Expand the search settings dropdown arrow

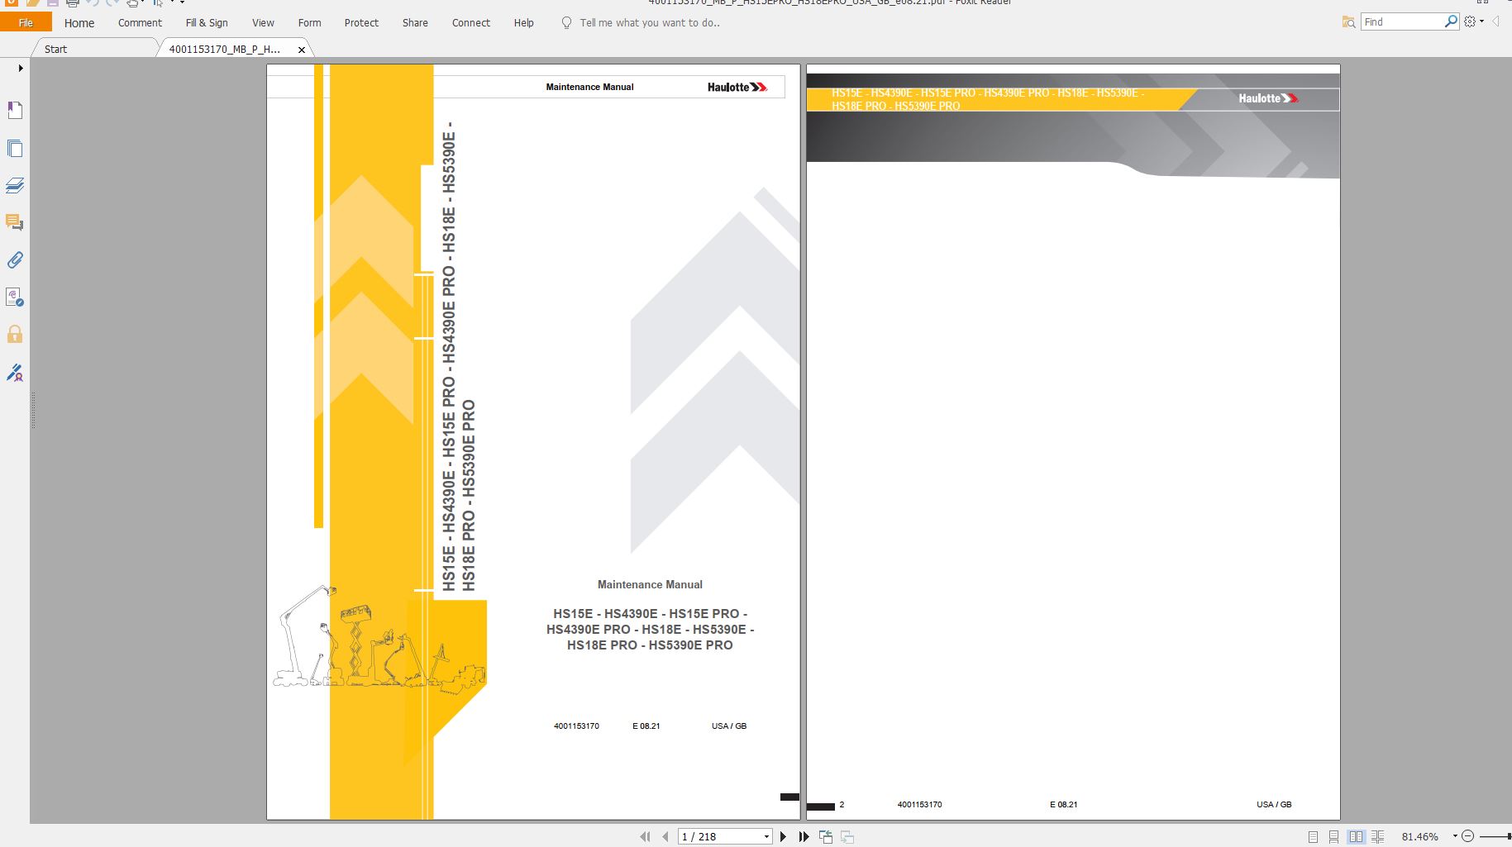pos(1481,21)
